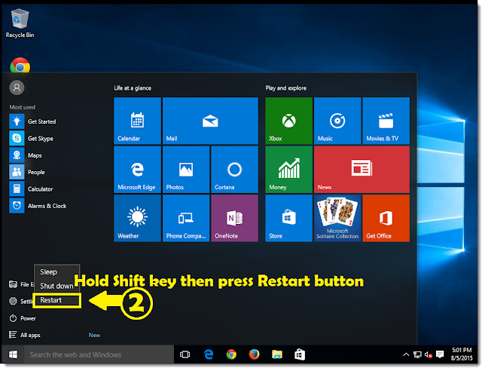Open the News tile
Screen dimensions: 482x368
(x=361, y=170)
